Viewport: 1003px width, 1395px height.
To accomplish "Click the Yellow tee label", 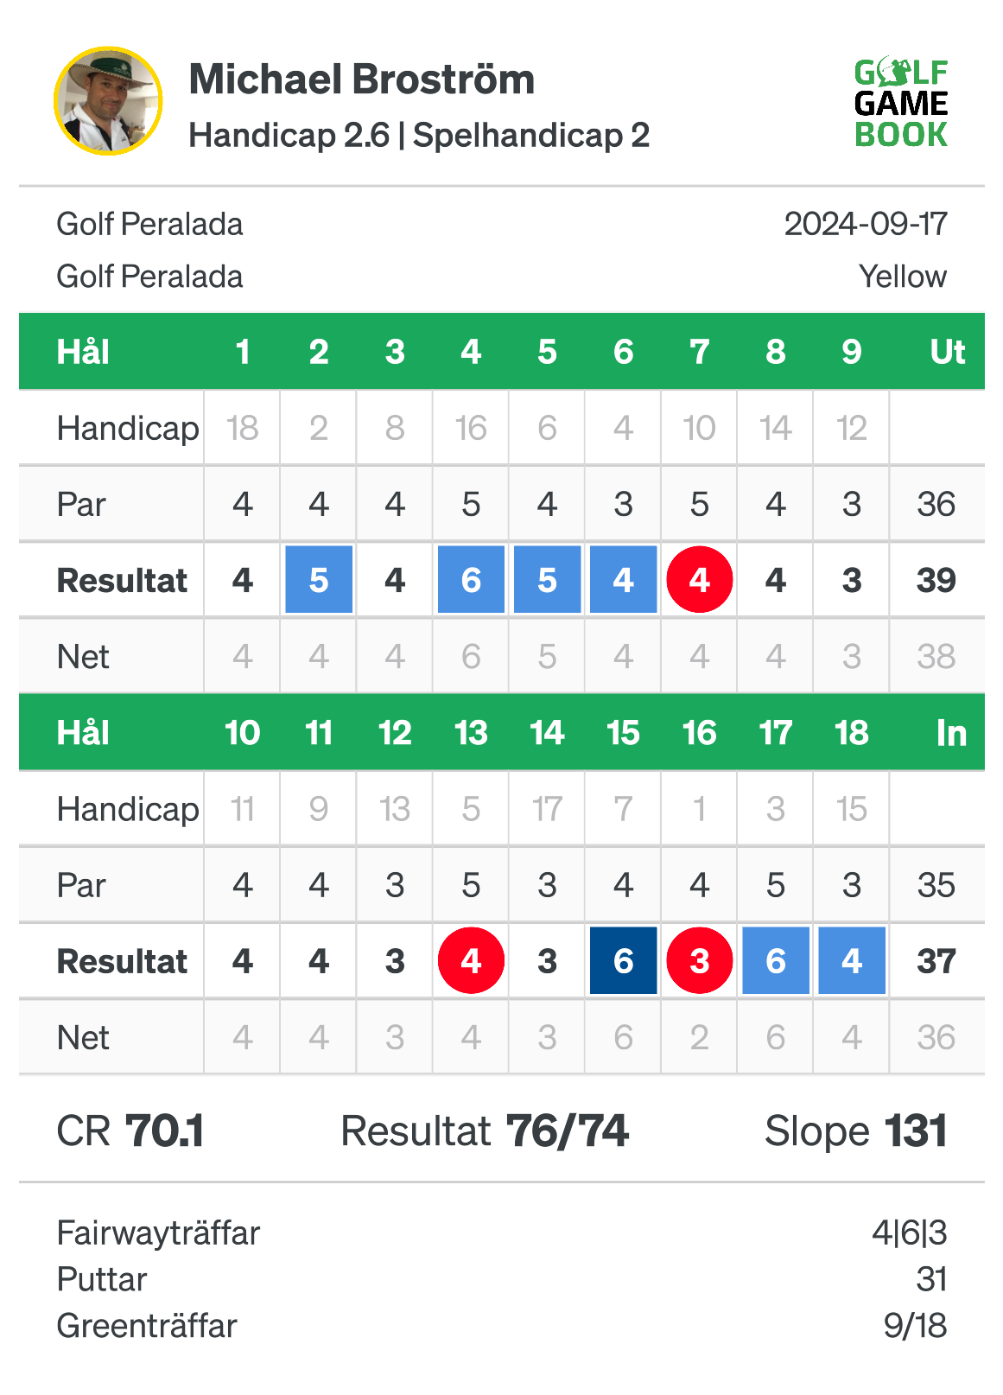I will click(x=903, y=277).
